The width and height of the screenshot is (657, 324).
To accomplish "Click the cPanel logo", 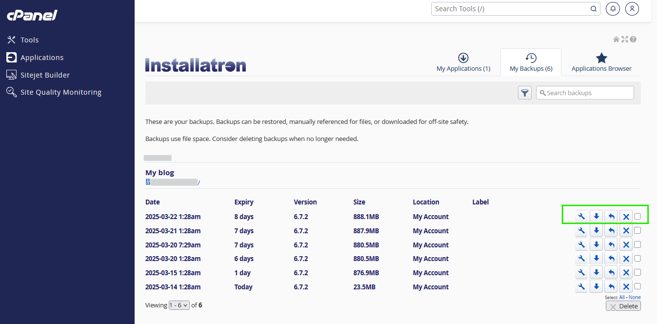I will coord(32,16).
